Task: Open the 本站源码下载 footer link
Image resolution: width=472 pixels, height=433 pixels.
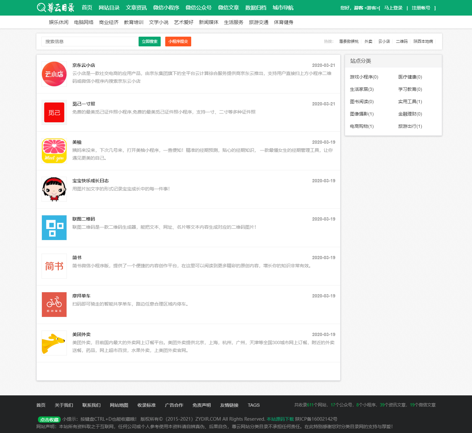Action: [x=280, y=419]
